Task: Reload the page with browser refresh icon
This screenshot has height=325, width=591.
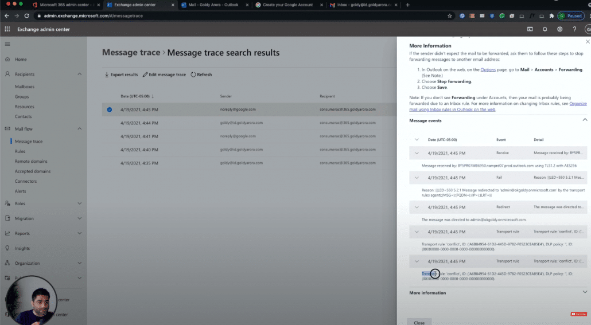Action: (x=26, y=16)
